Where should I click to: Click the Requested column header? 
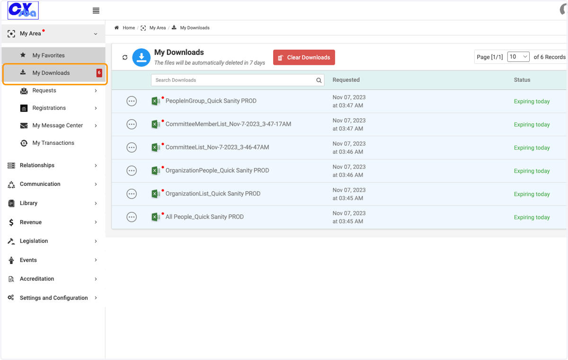(x=346, y=80)
